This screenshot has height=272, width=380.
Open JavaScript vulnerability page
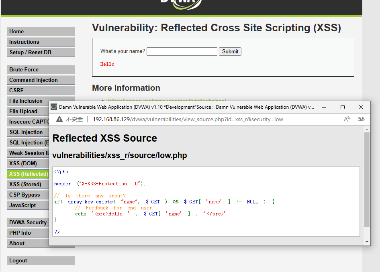coord(28,205)
